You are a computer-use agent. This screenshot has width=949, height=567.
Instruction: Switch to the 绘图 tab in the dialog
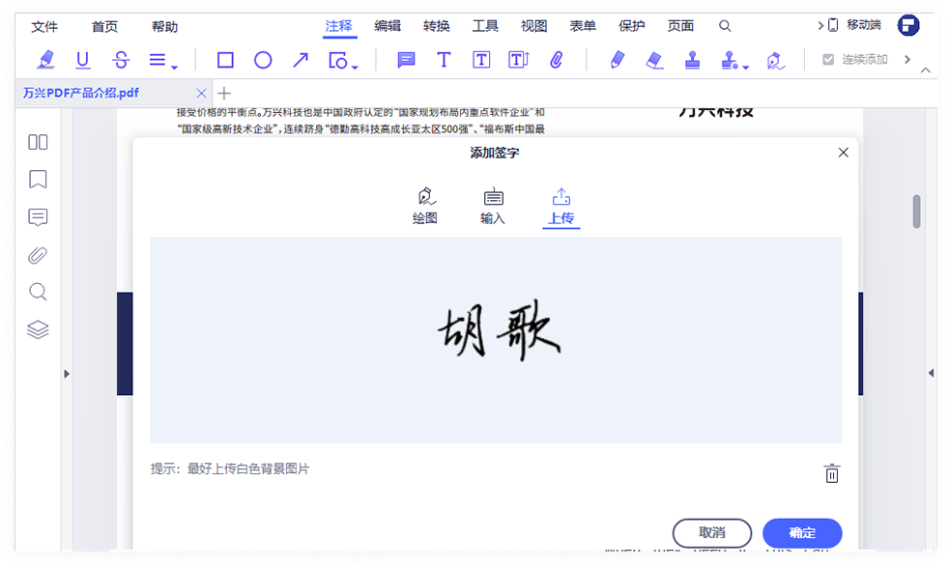(426, 206)
